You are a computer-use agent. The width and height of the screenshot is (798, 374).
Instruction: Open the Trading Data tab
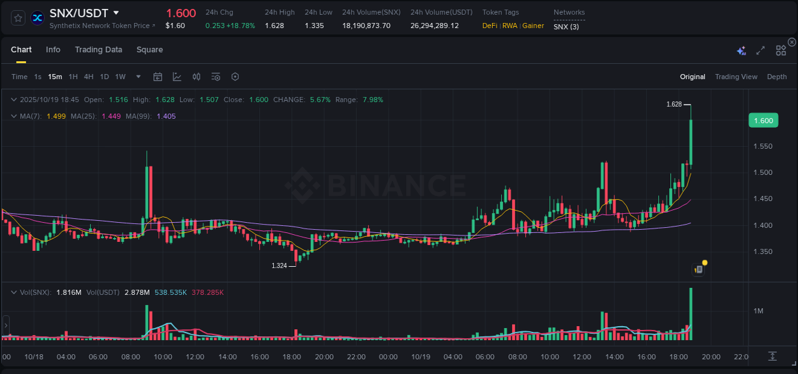[x=98, y=49]
